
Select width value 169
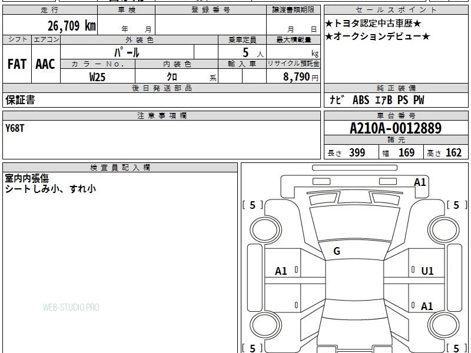(x=406, y=153)
